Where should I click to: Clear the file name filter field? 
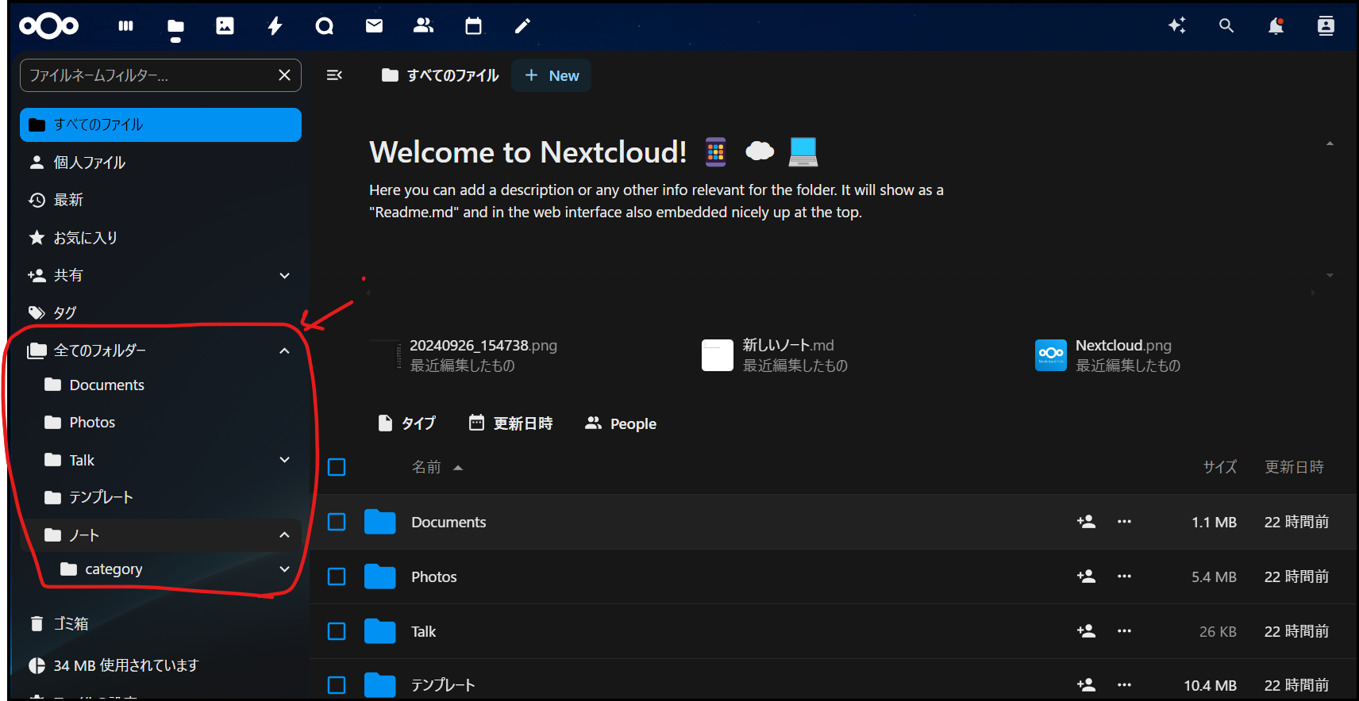284,75
